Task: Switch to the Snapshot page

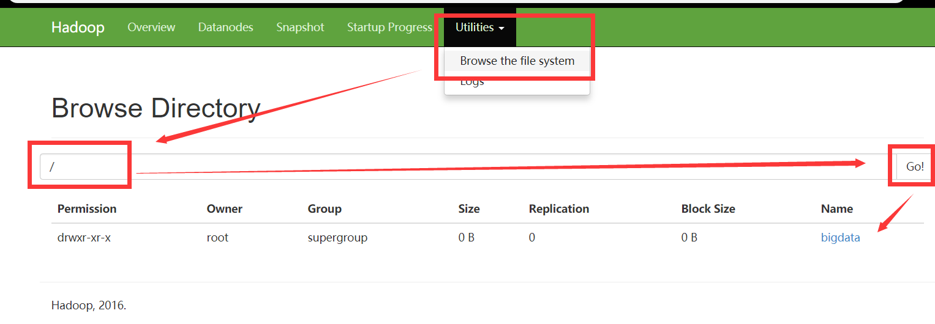Action: tap(300, 28)
